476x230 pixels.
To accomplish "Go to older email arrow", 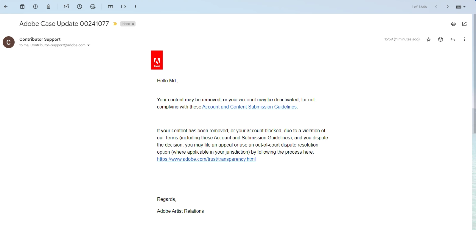I will tap(447, 7).
